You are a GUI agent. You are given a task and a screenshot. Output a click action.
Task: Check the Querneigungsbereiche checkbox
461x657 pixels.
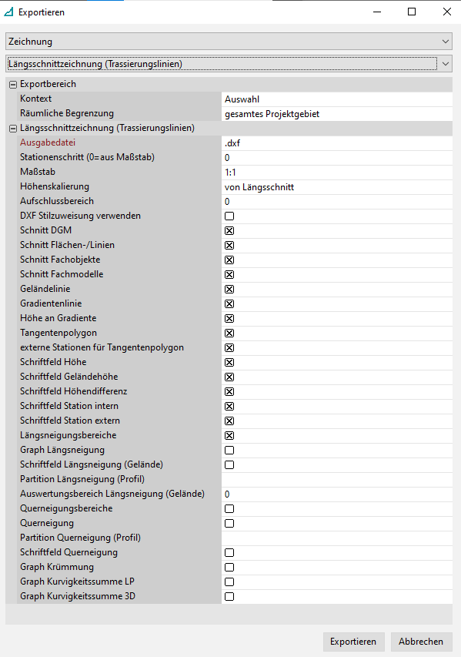229,508
